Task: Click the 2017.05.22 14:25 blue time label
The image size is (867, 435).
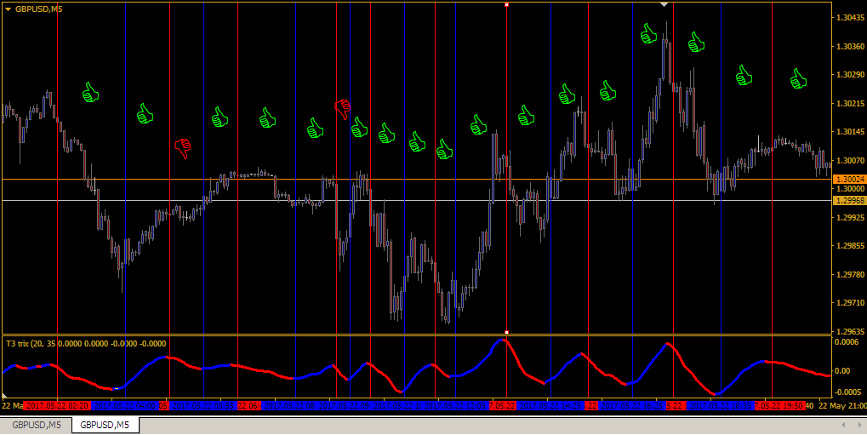Action: click(550, 406)
